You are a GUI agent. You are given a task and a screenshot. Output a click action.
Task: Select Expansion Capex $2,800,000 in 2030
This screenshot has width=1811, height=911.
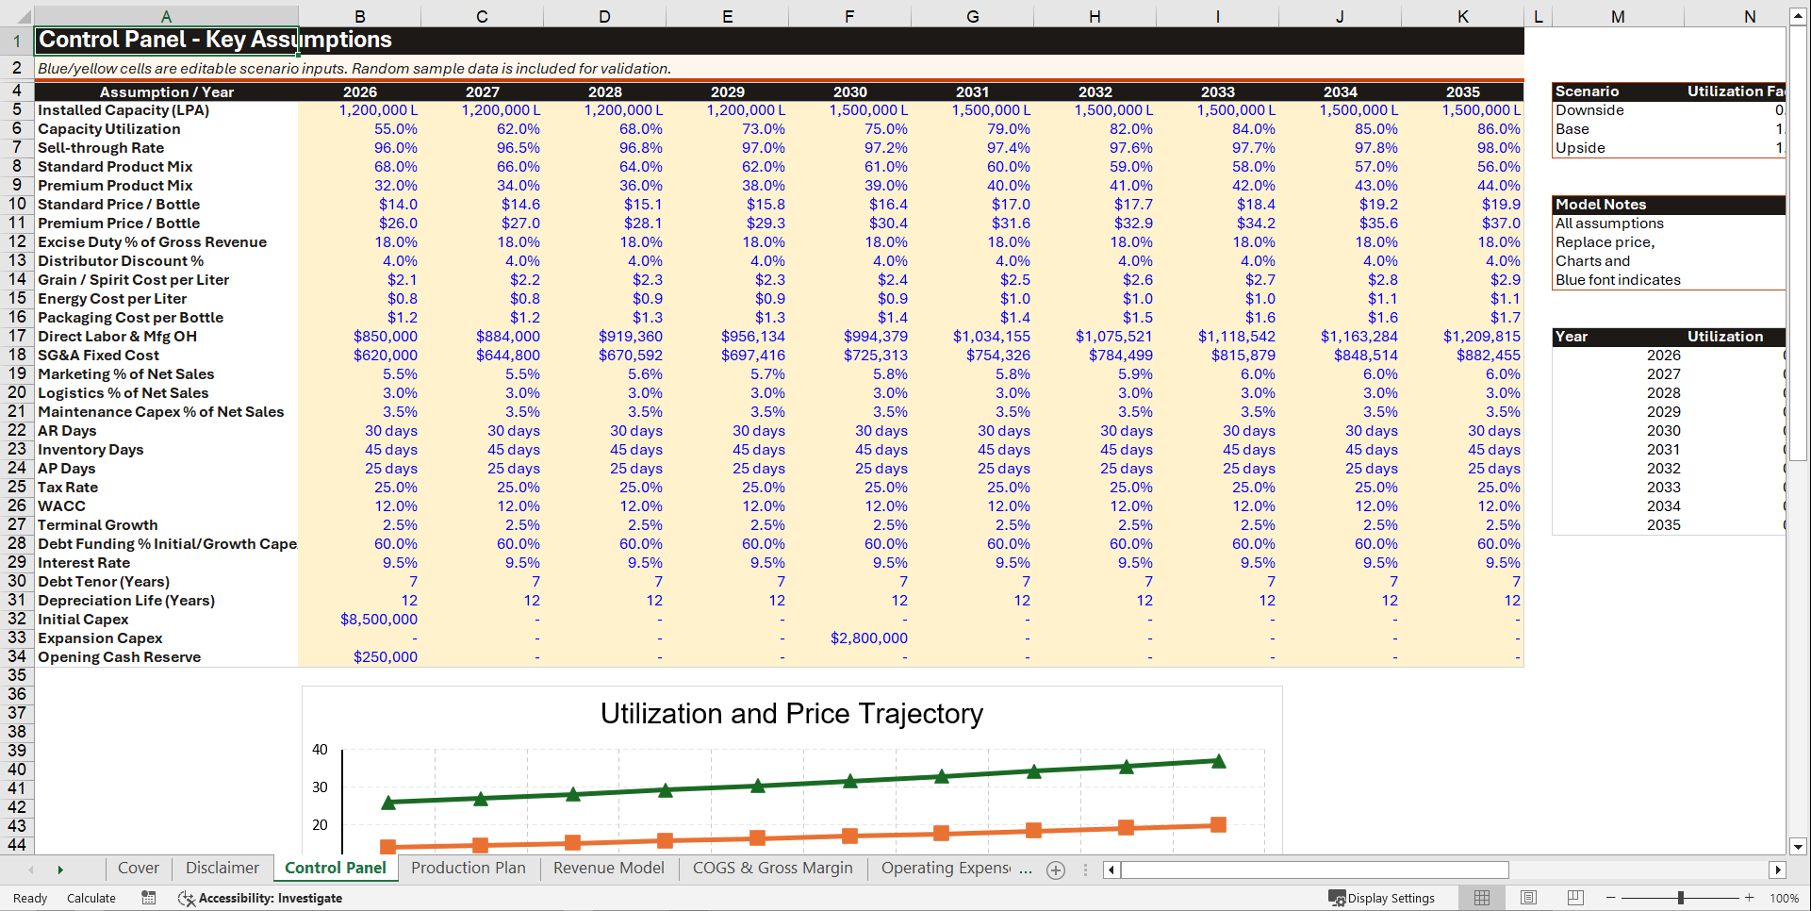tap(849, 638)
